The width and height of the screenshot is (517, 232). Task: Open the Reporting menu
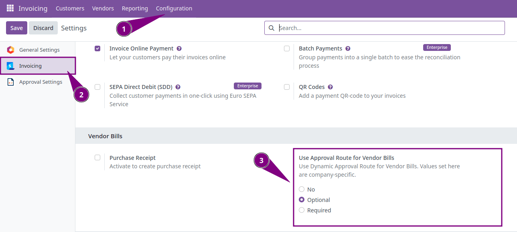pos(134,8)
